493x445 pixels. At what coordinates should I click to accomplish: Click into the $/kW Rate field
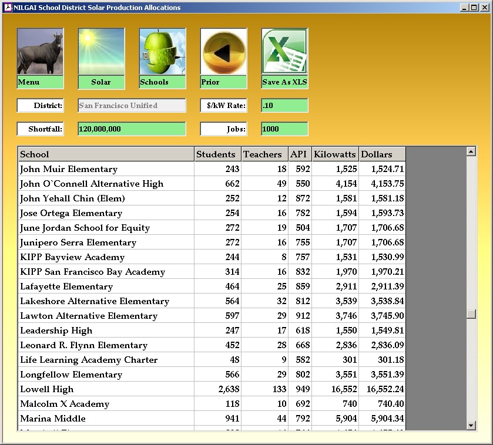coord(284,106)
